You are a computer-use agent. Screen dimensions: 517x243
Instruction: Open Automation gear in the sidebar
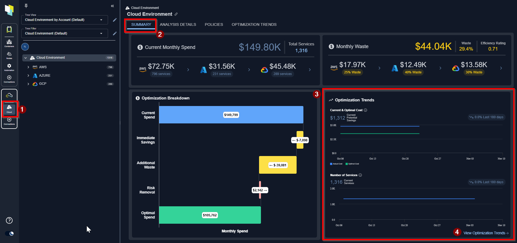coord(9,67)
